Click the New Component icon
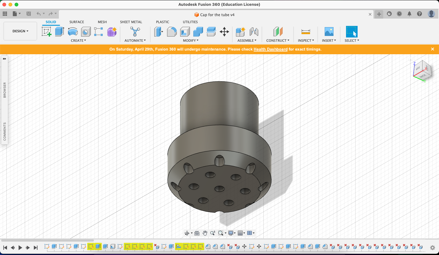The height and width of the screenshot is (255, 439). 241,32
